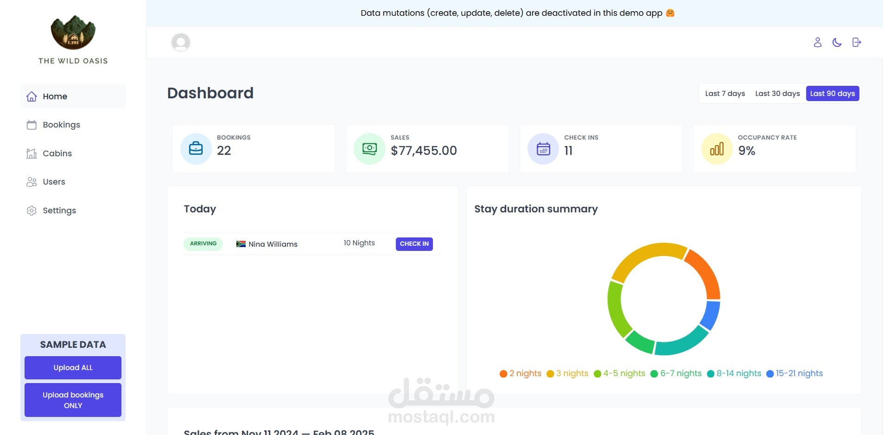Click the 8-14 nights legend label
883x435 pixels.
(739, 373)
